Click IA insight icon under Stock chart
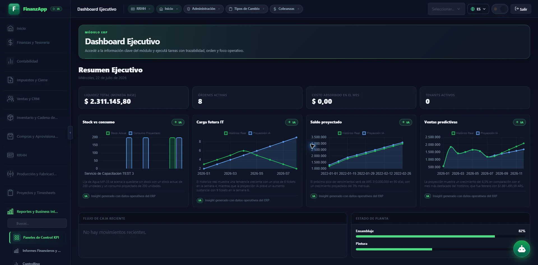538x265 pixels. 86,196
